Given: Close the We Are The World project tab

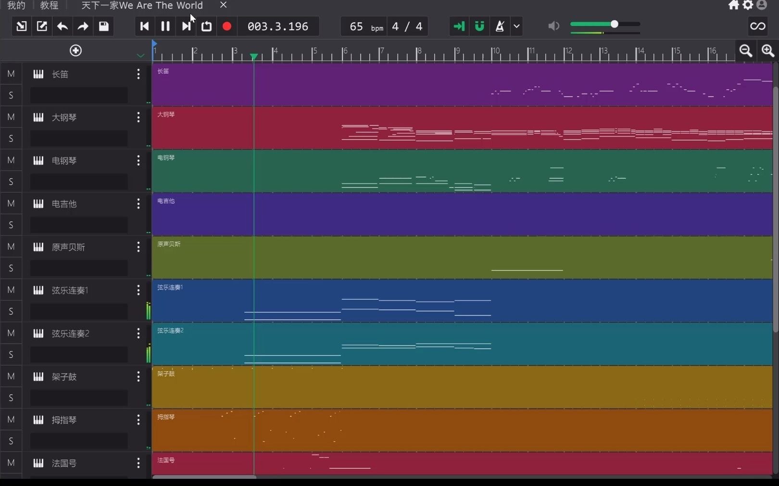Looking at the screenshot, I should (223, 5).
